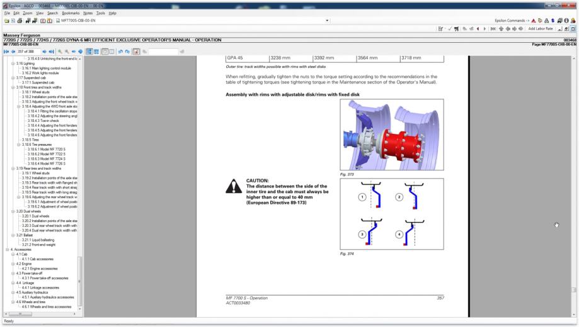Viewport: 579px width, 327px height.
Task: Open 3.21.1 Liquid ballasting section
Action: (38, 240)
